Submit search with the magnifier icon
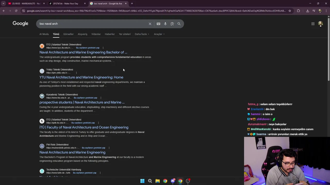Viewport: 330px width, 185px height. 179,24
